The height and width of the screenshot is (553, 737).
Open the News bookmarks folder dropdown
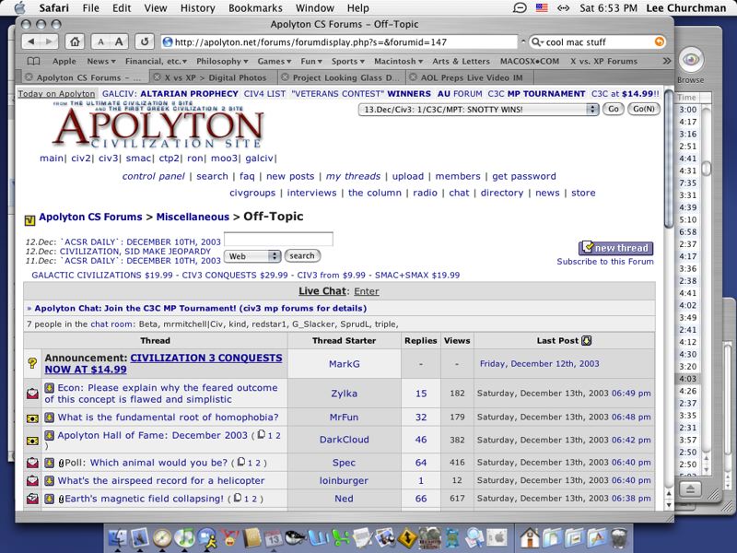[99, 61]
